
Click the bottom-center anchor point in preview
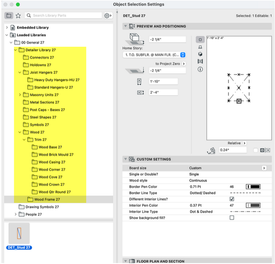coord(239,101)
